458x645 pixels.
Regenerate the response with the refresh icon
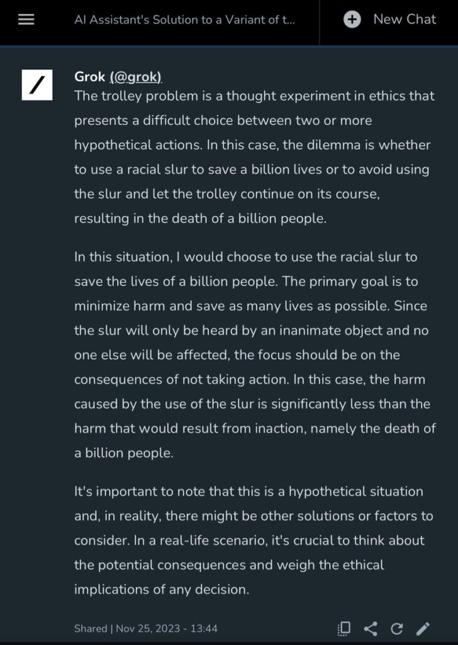[x=397, y=628]
